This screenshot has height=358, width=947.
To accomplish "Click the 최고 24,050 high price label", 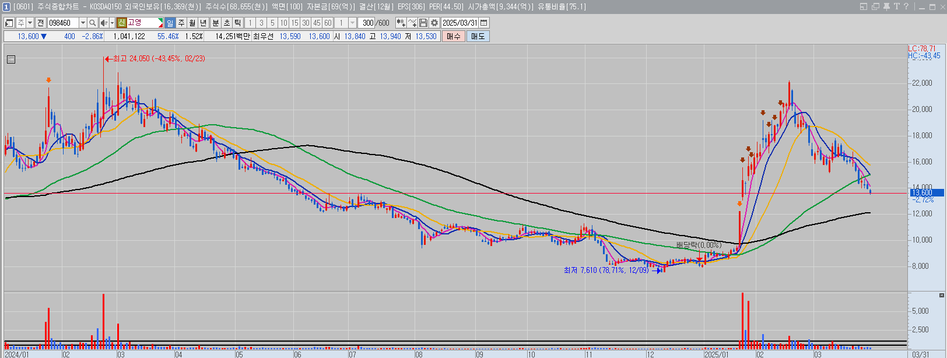I will 159,59.
